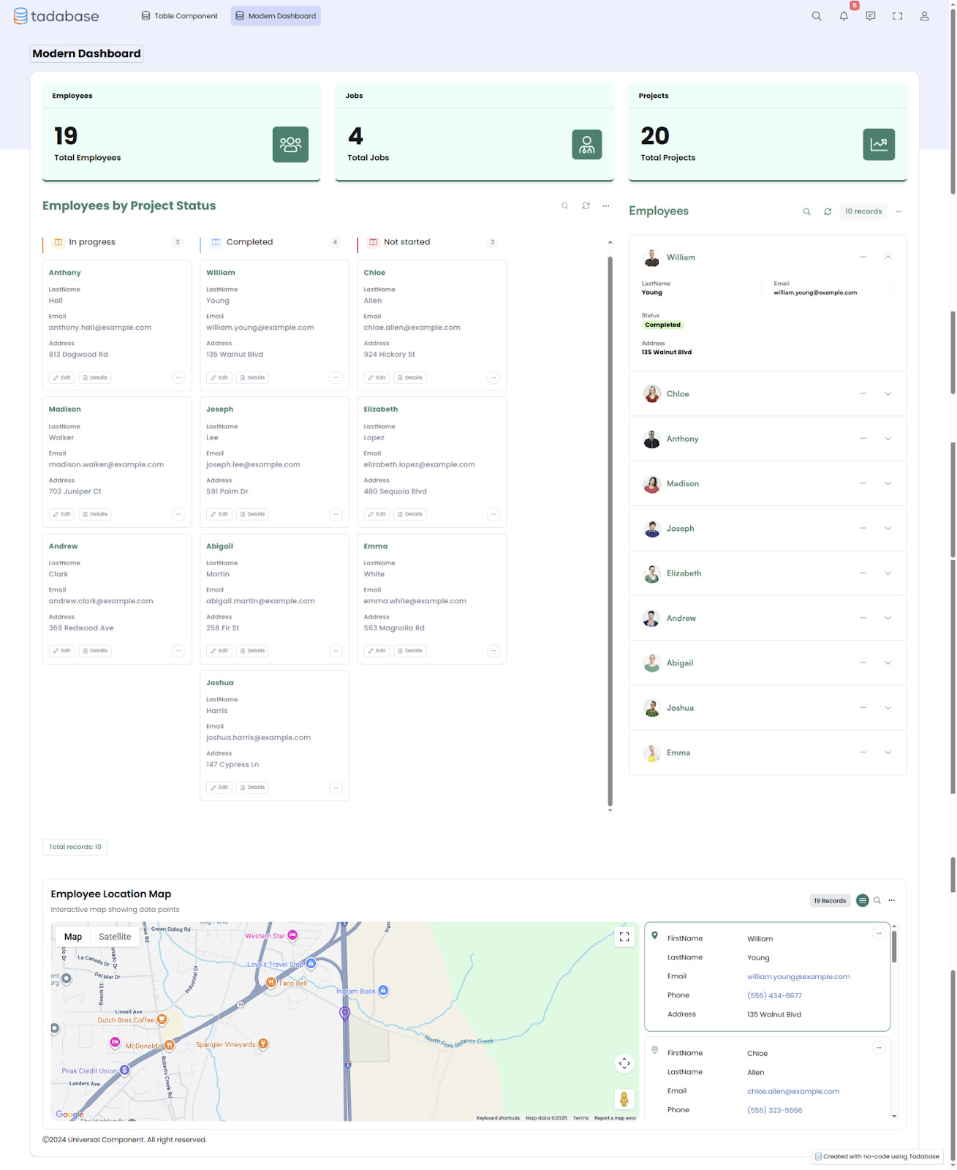
Task: Refresh the Employees by Project Status board
Action: [586, 206]
